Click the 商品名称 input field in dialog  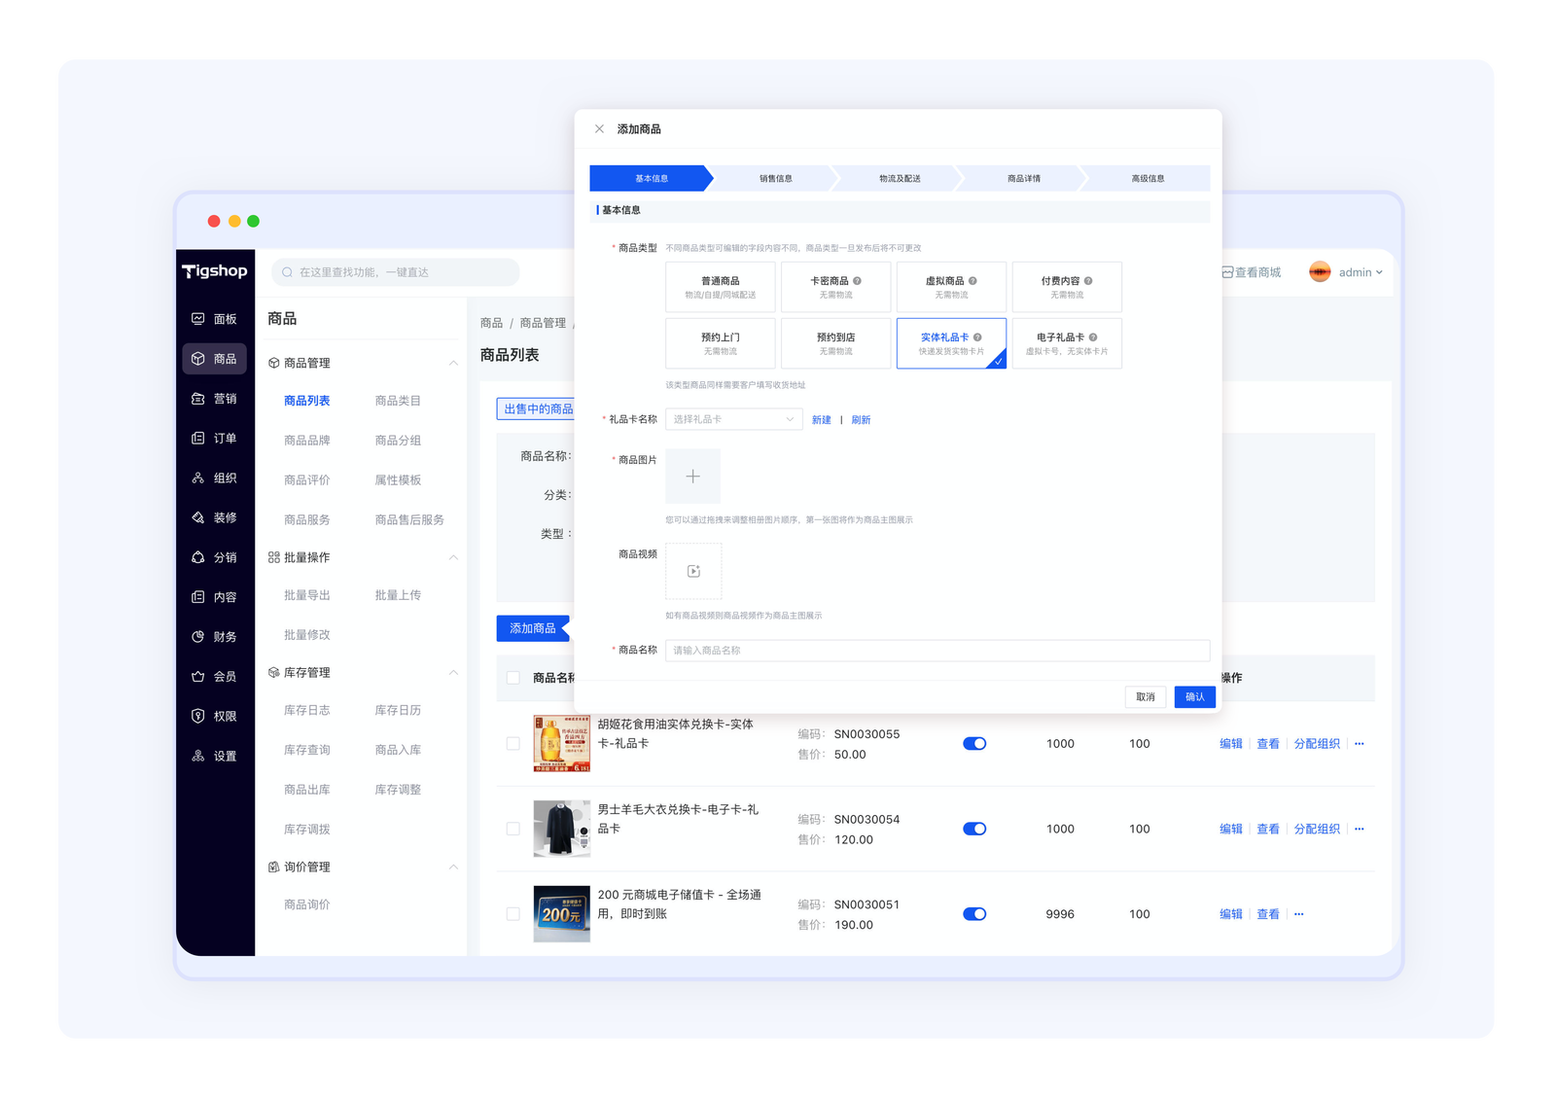click(937, 651)
